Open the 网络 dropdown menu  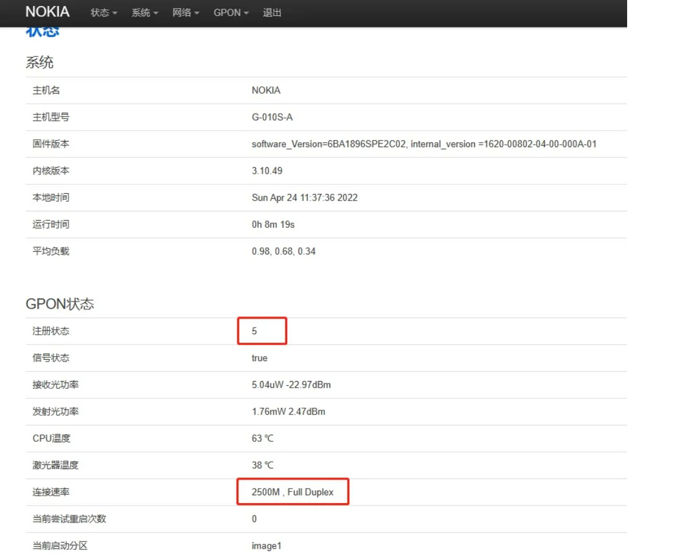pyautogui.click(x=186, y=13)
